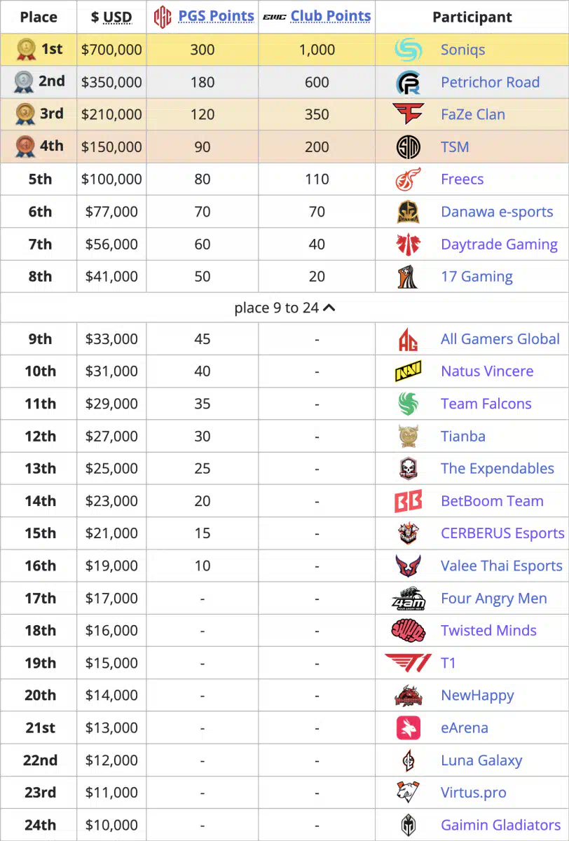The image size is (569, 841).
Task: Open the PGS Points header link
Action: (x=216, y=16)
